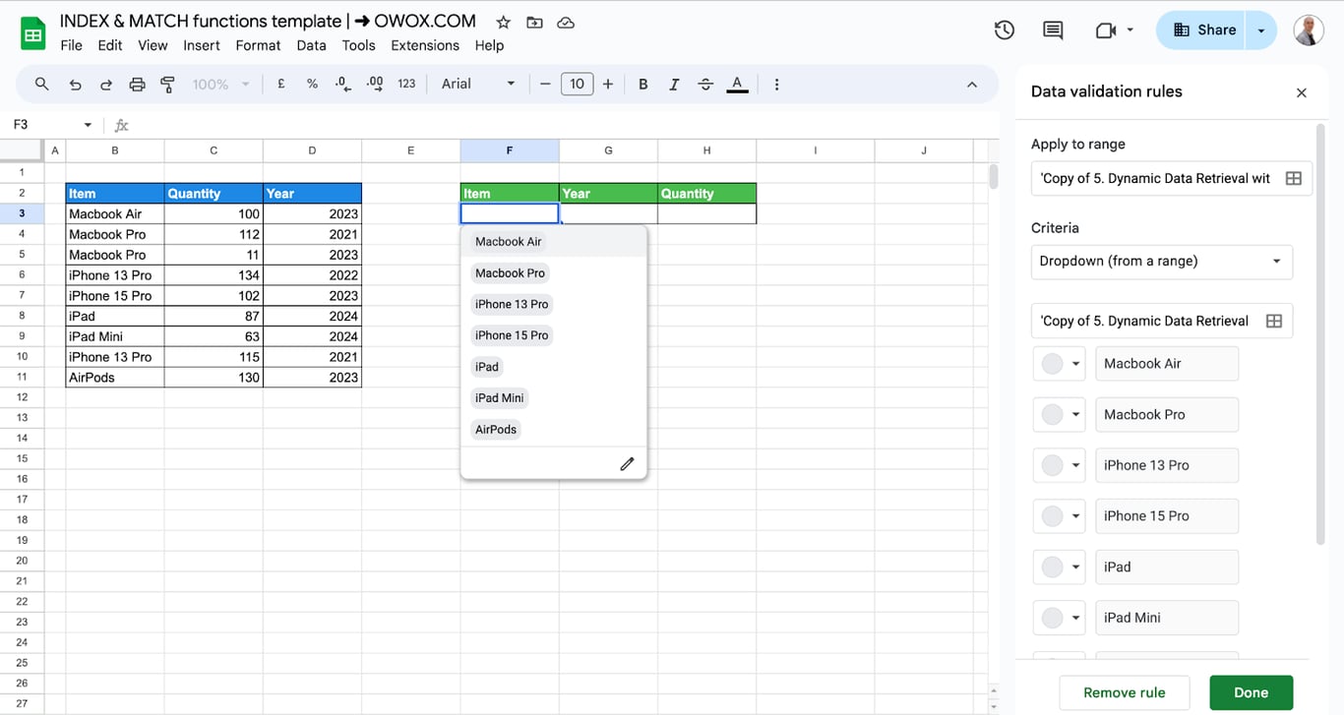The width and height of the screenshot is (1344, 715).
Task: Open the name box F3 dropdown
Action: pyautogui.click(x=88, y=125)
